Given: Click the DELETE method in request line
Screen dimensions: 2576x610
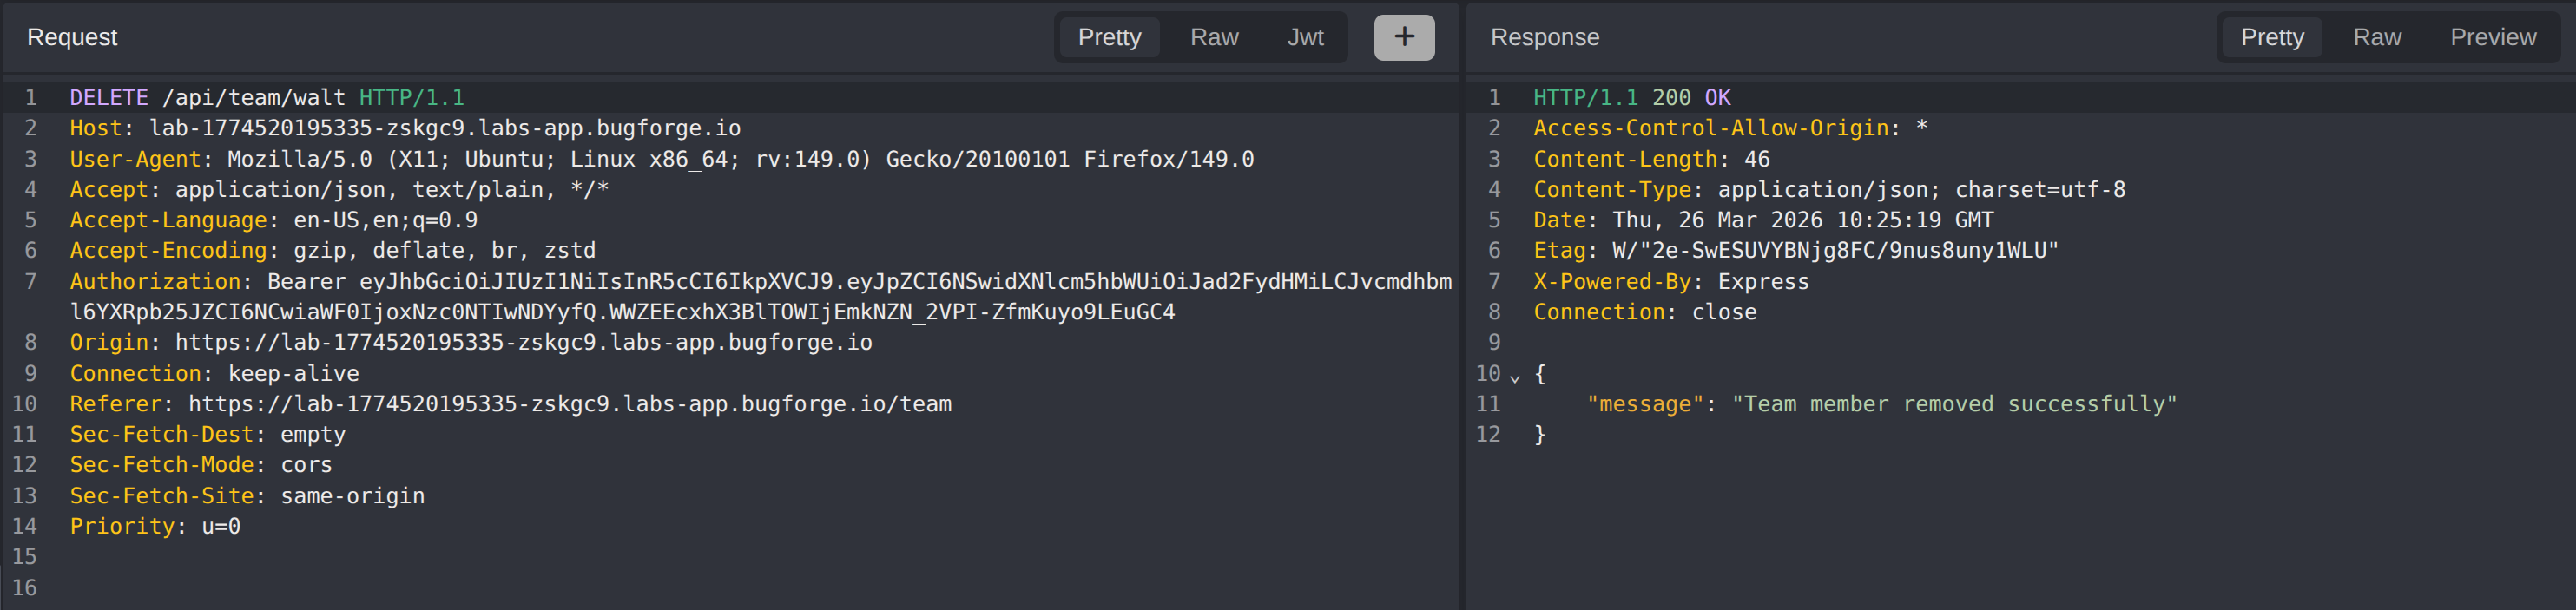Looking at the screenshot, I should 108,98.
